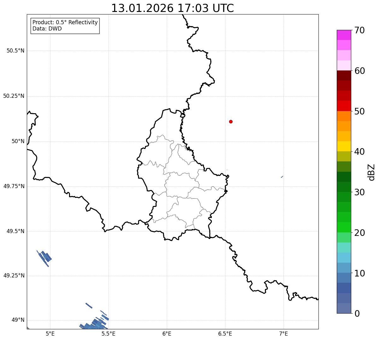Viewport: 379px width, 340px height.
Task: Click the Data: DWD text
Action: pos(47,29)
